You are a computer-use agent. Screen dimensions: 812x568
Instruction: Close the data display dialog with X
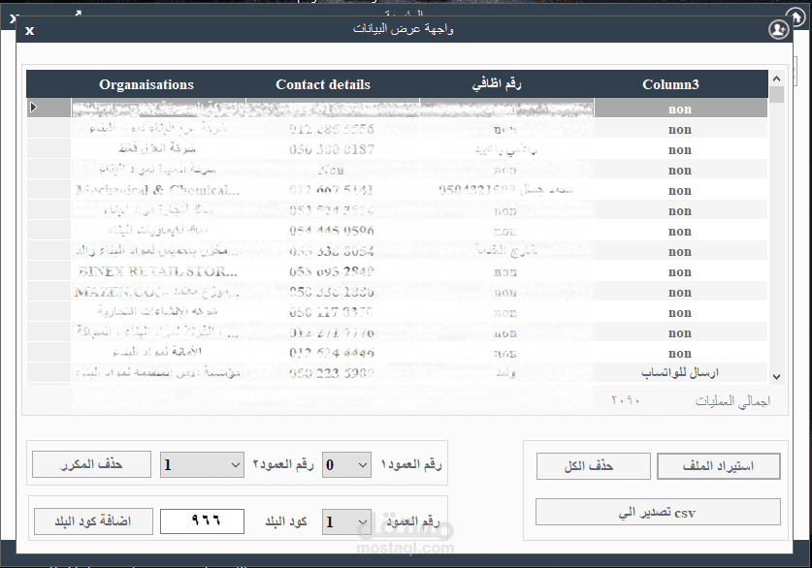tap(29, 30)
